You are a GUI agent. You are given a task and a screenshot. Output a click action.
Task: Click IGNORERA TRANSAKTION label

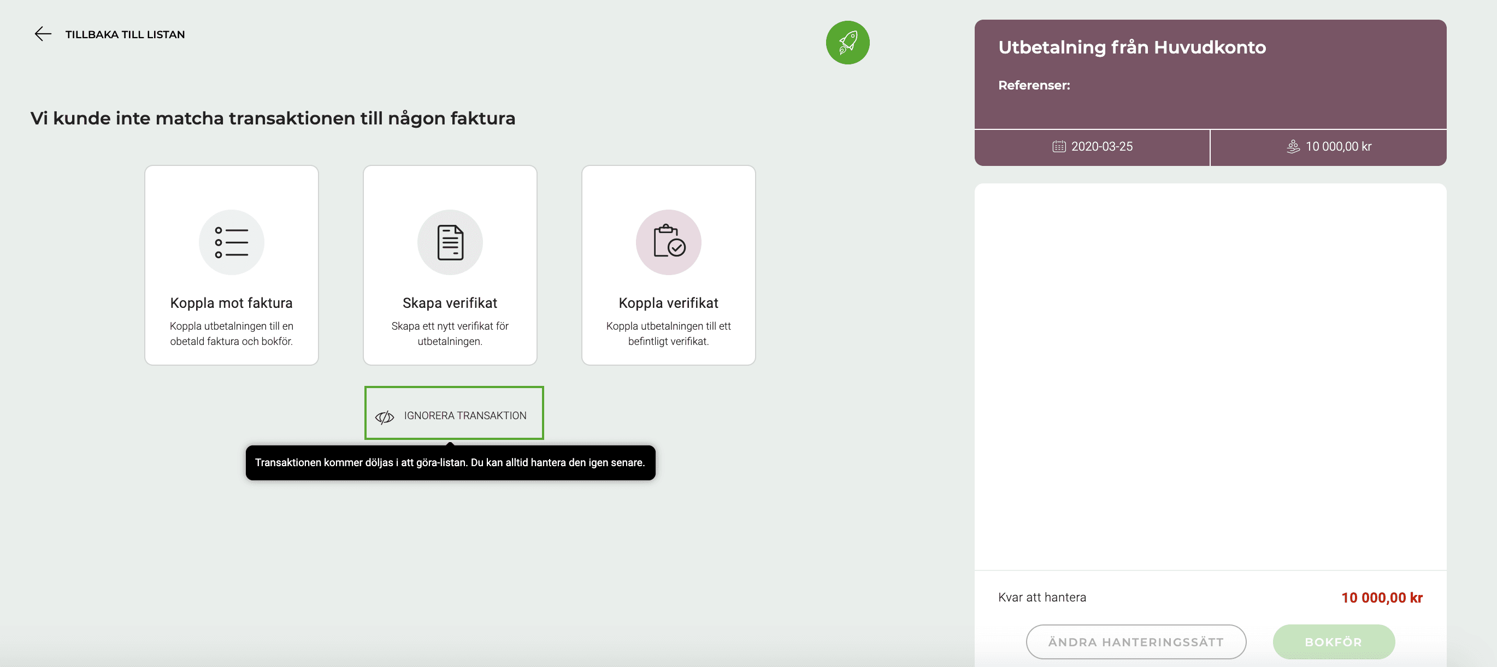465,415
